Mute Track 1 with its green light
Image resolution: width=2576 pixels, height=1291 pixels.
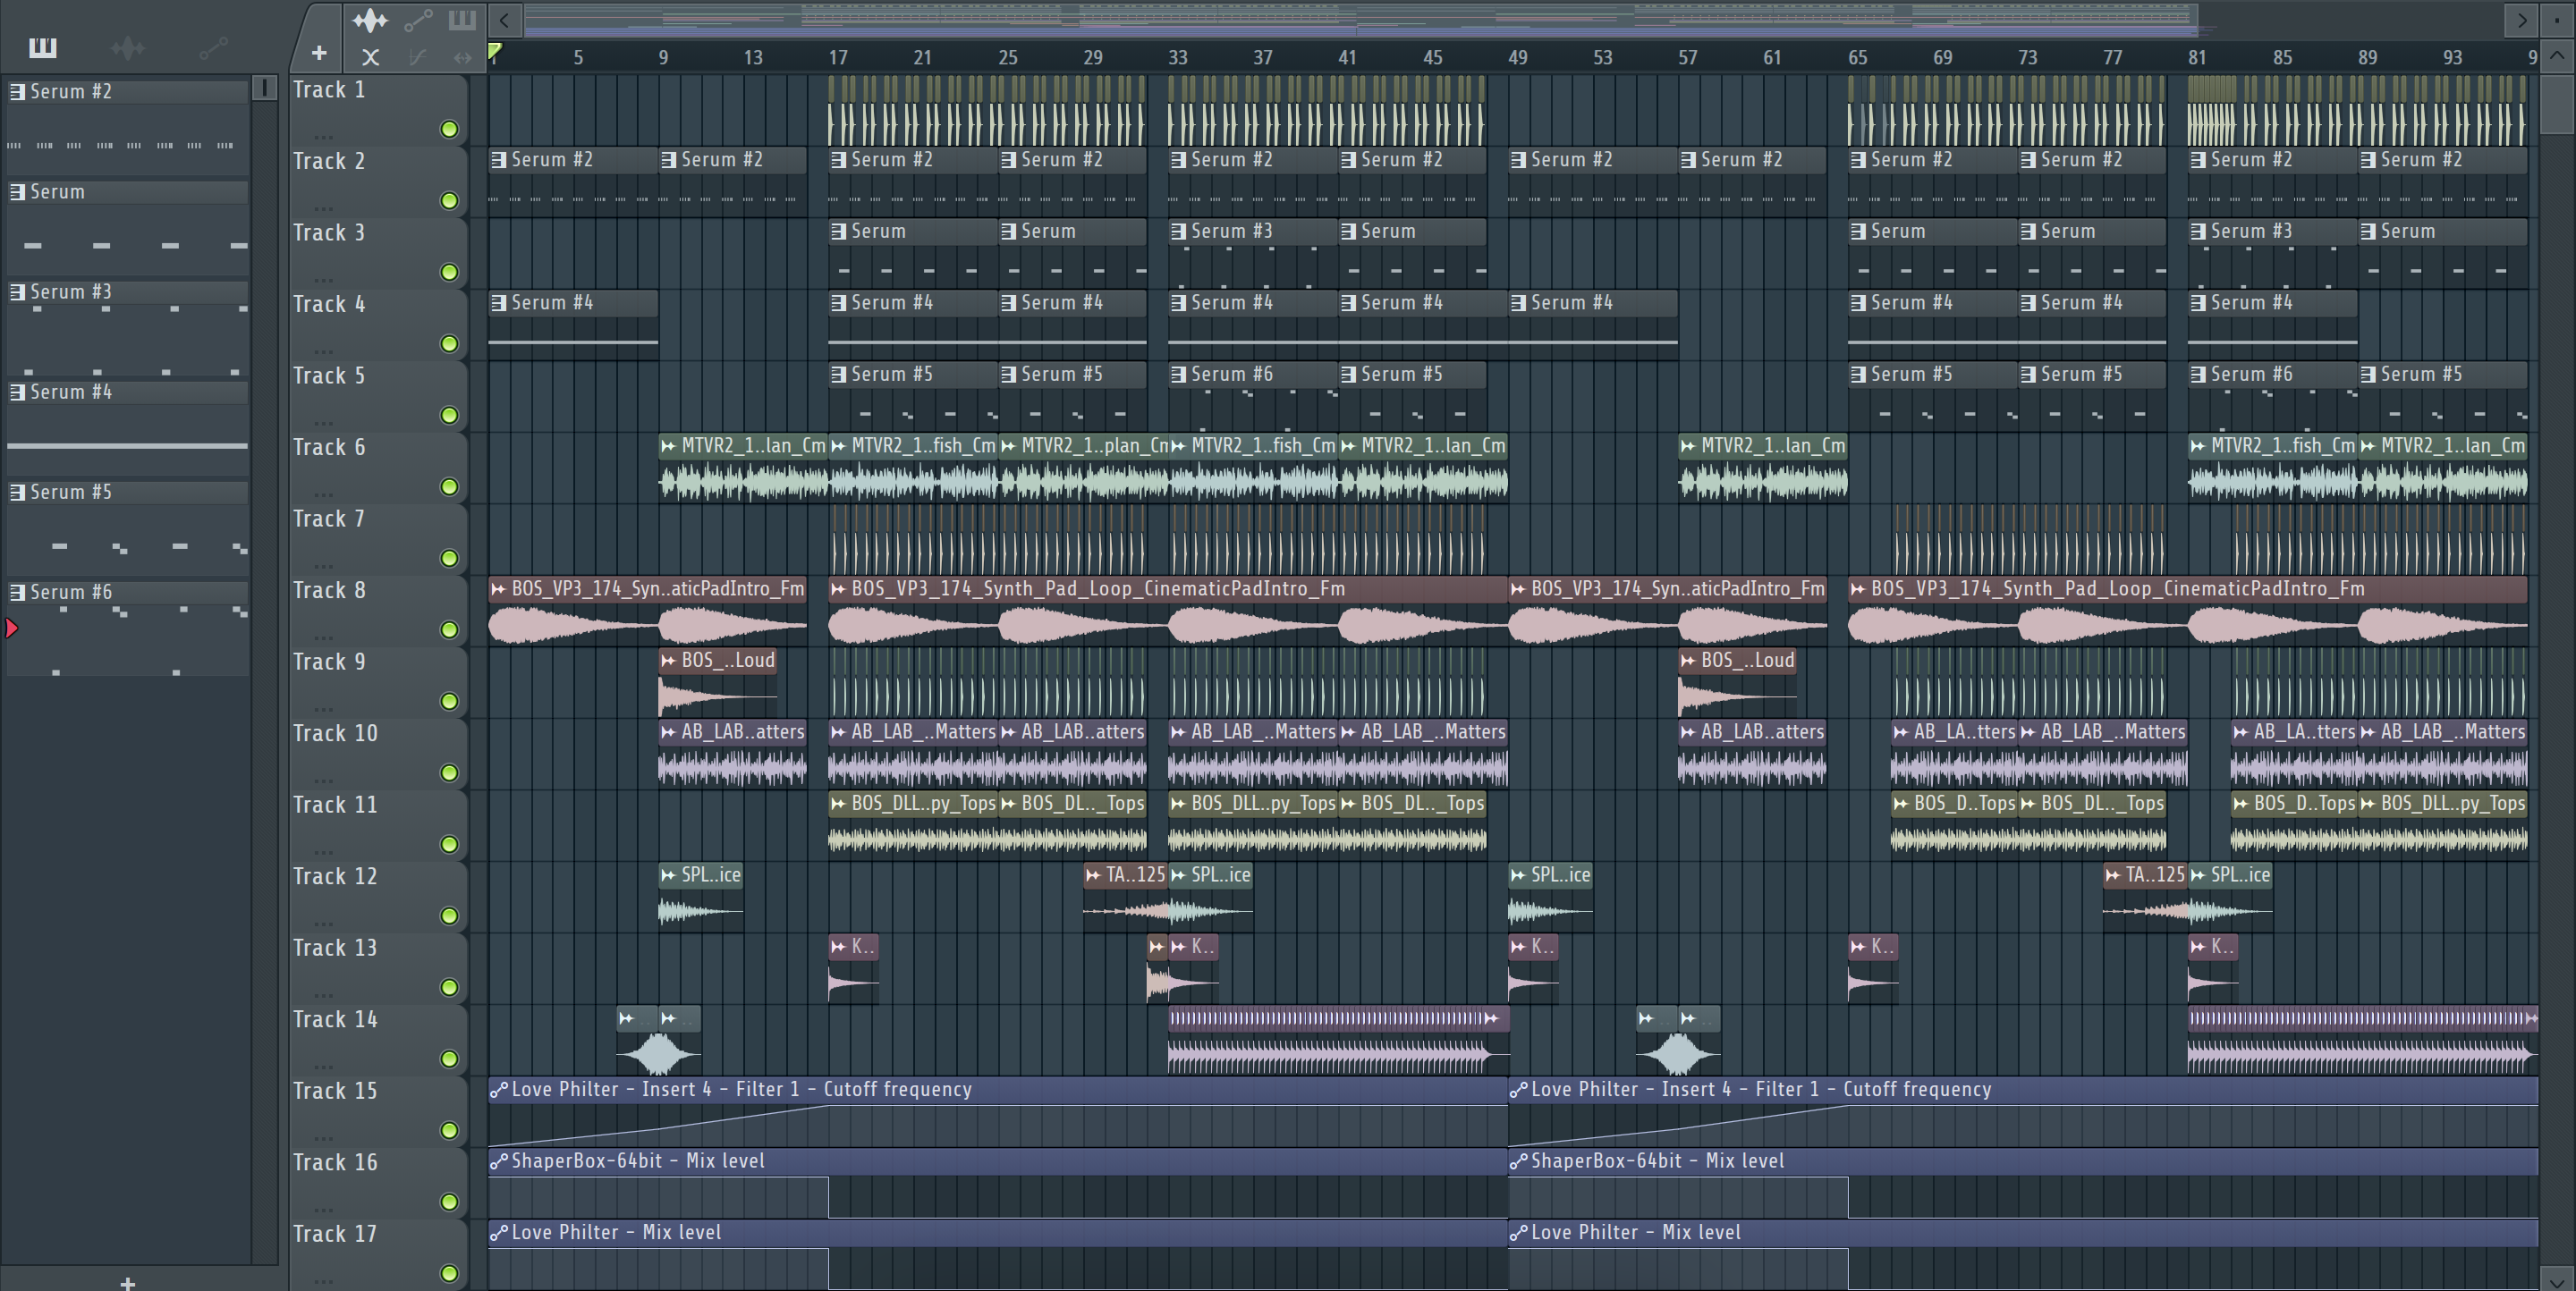coord(450,129)
